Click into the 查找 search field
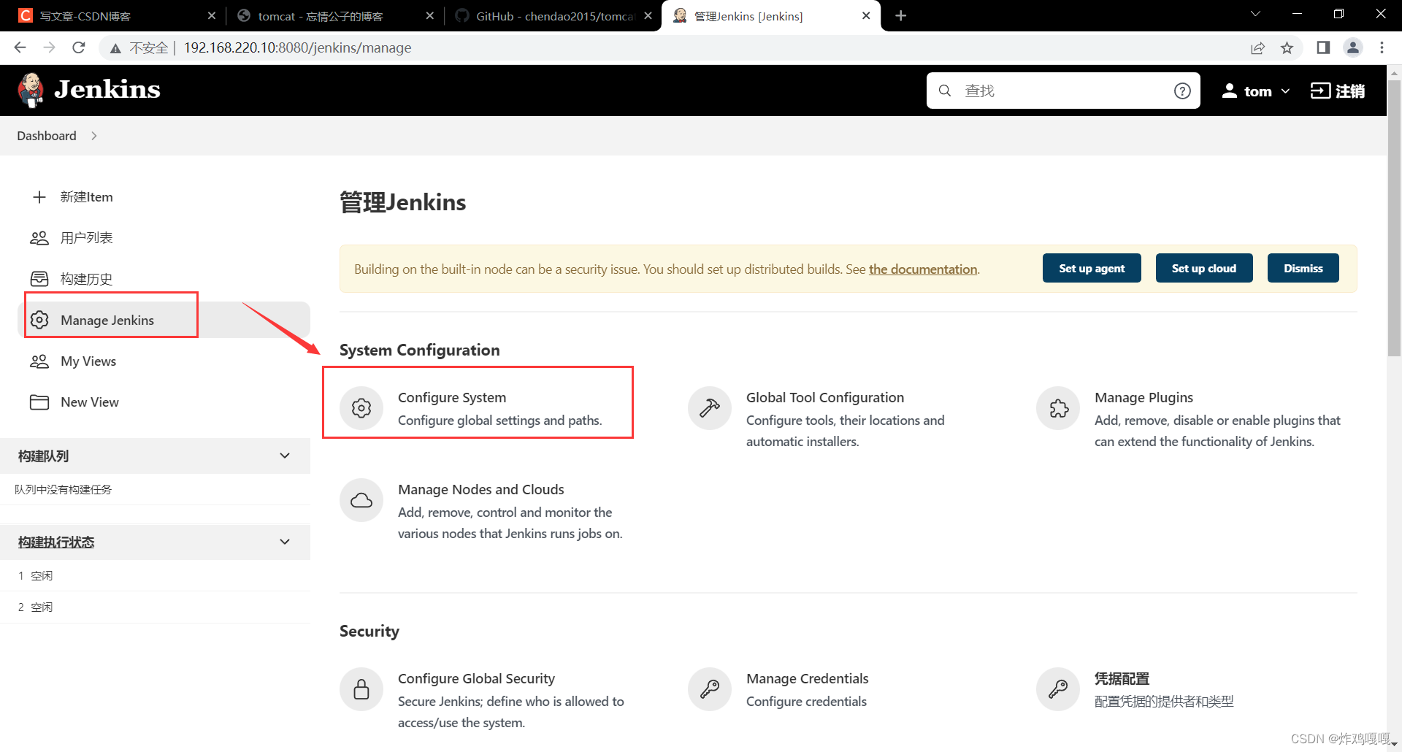Viewport: 1402px width, 752px height. tap(1063, 91)
